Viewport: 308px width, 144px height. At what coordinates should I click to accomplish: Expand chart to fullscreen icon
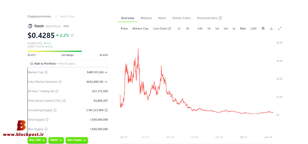(x=280, y=29)
